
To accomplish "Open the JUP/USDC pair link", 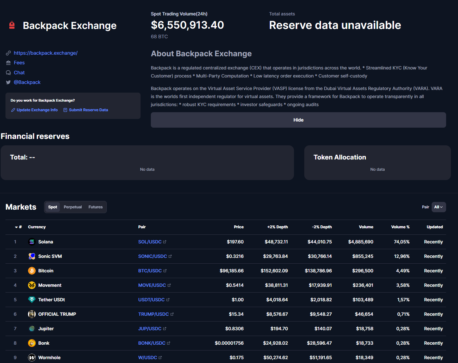I will pos(150,329).
